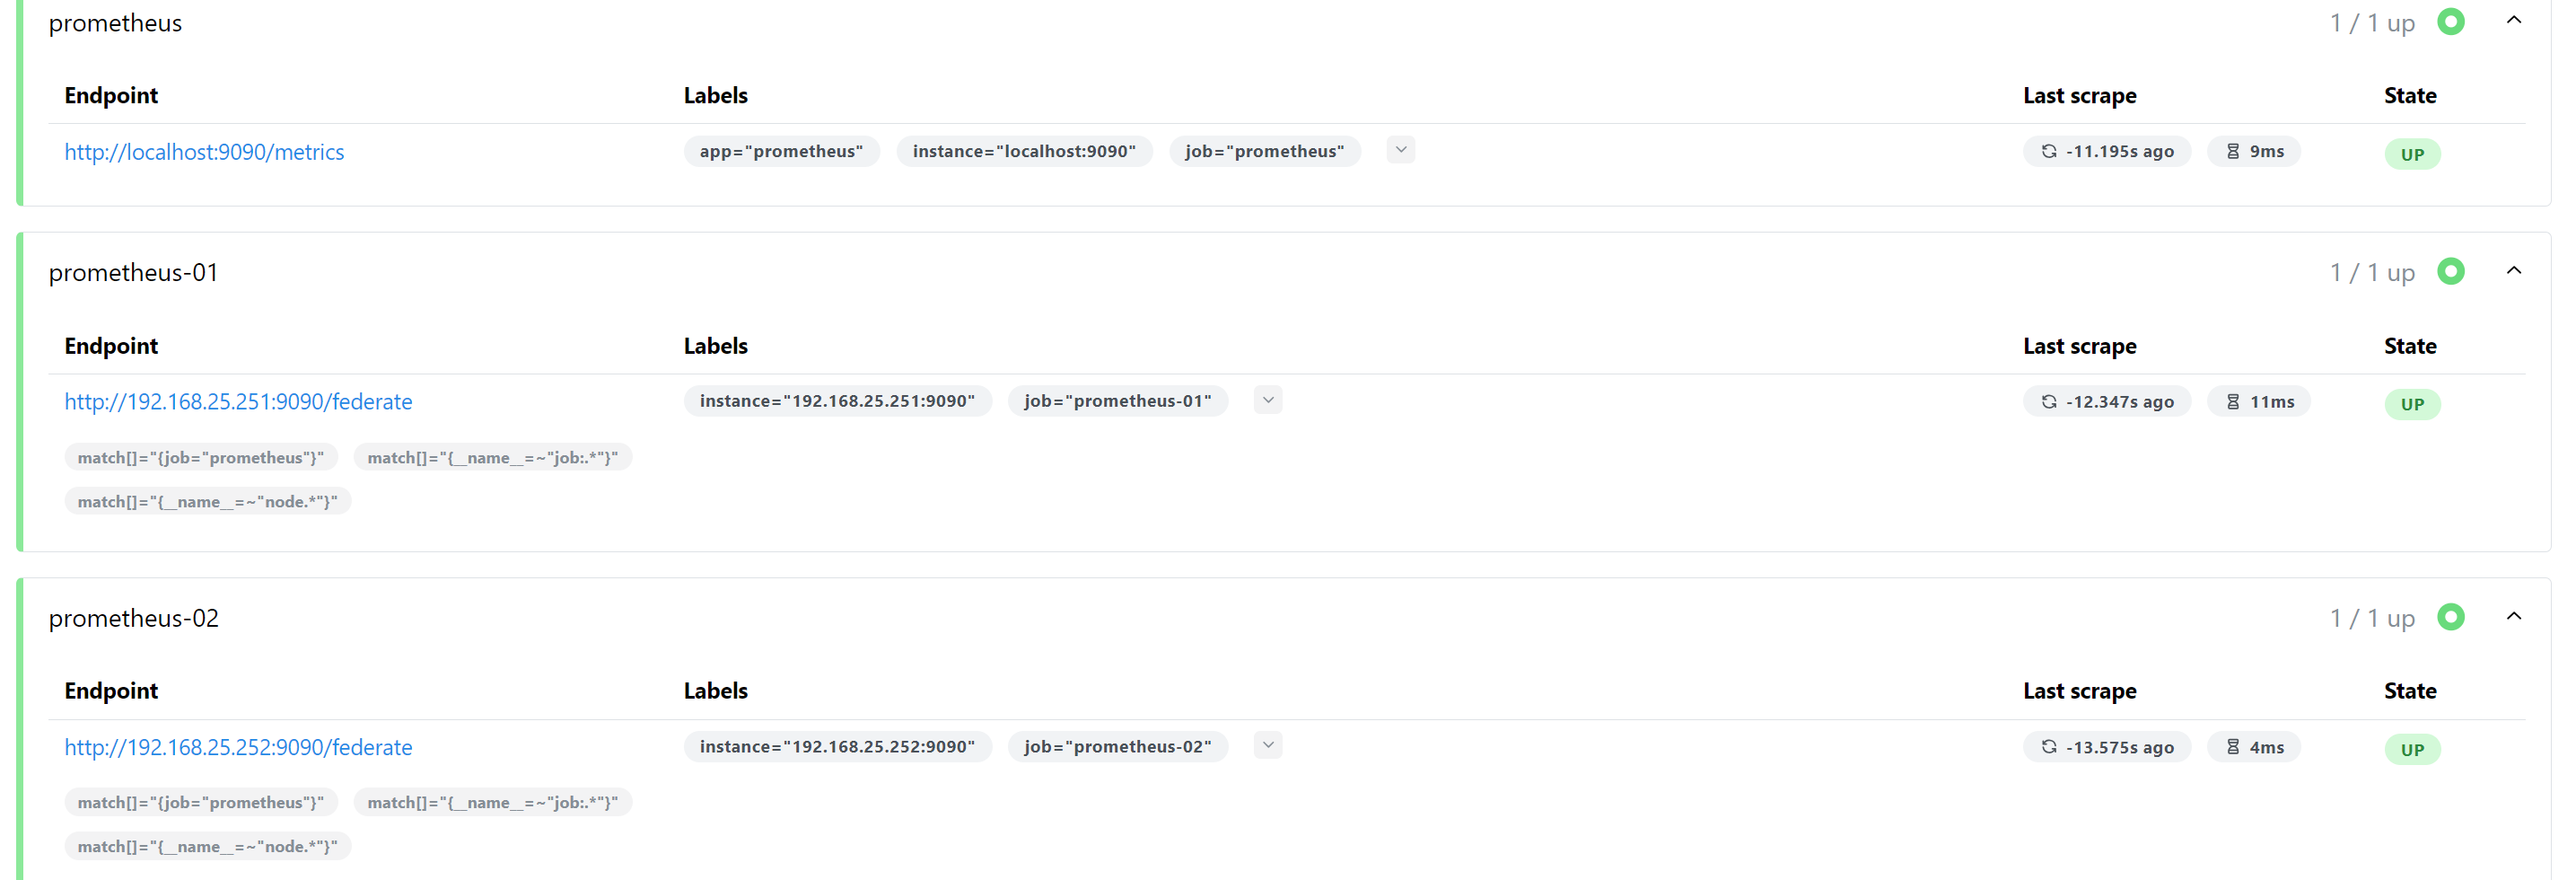The height and width of the screenshot is (880, 2576).
Task: Click the prometheus job title
Action: (x=115, y=23)
